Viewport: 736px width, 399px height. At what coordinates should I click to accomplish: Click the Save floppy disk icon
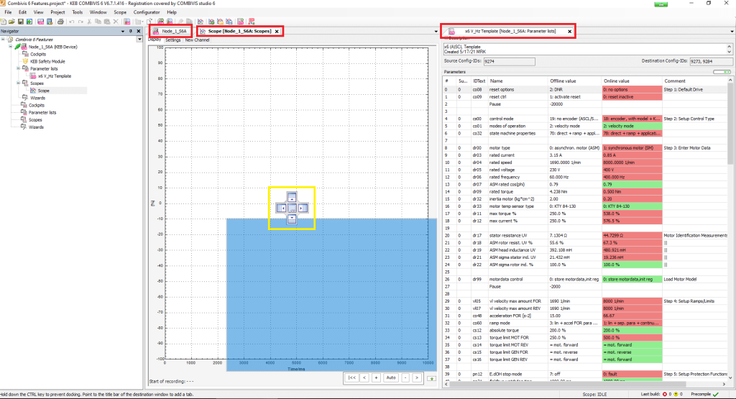tap(21, 22)
